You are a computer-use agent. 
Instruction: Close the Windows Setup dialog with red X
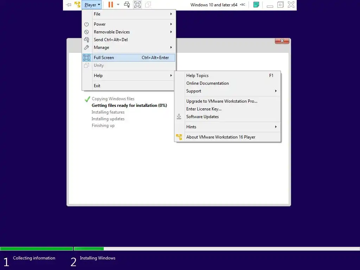click(x=282, y=41)
